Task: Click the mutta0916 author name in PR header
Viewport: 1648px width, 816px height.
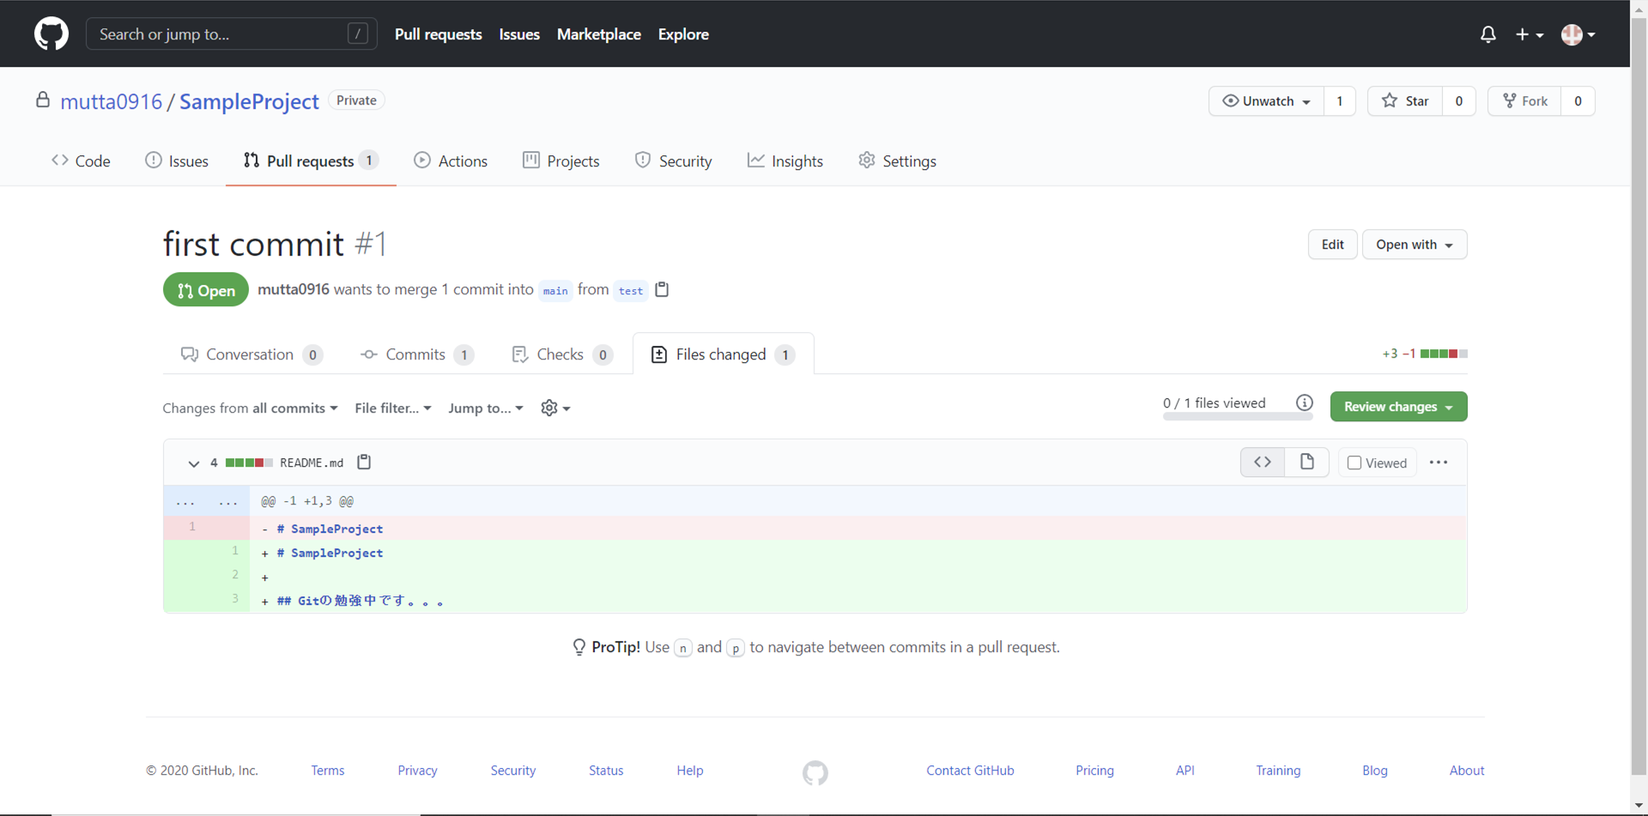Action: [x=294, y=289]
